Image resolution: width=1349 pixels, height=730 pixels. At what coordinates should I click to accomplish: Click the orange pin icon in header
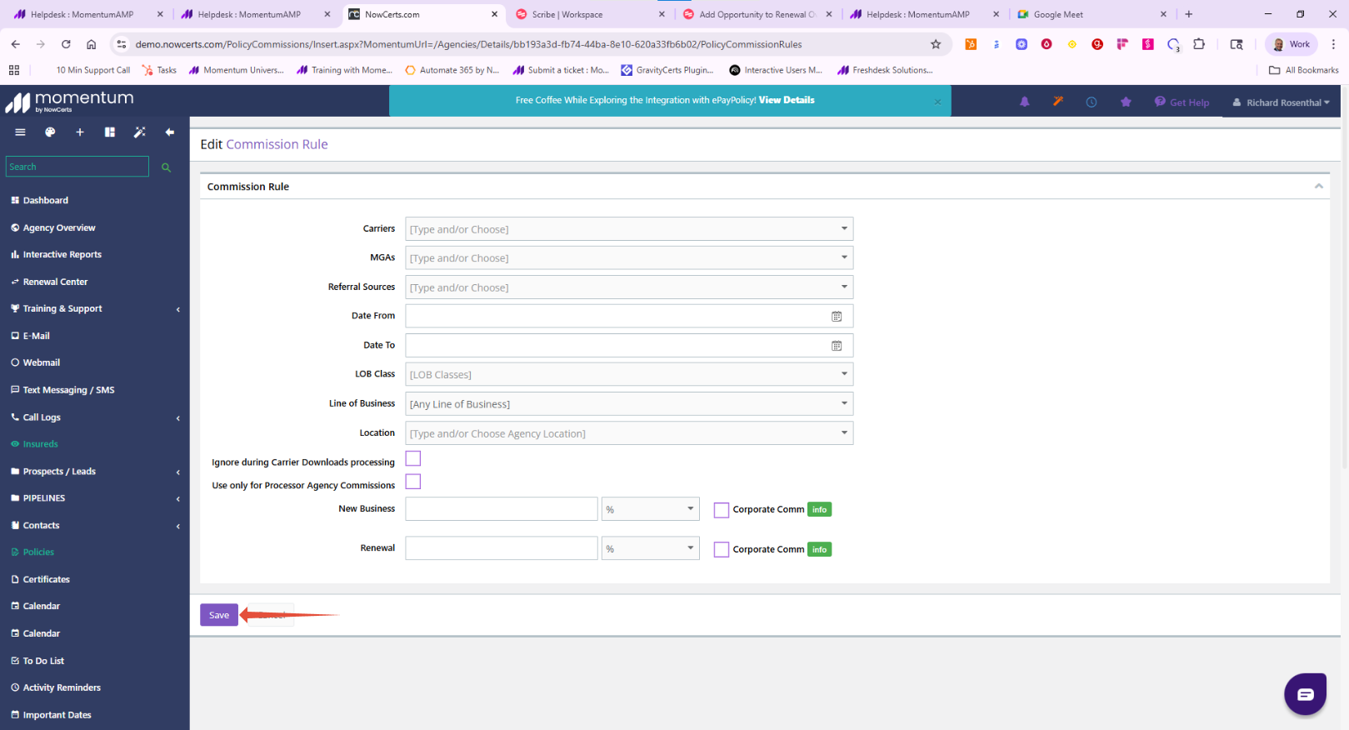(1058, 102)
